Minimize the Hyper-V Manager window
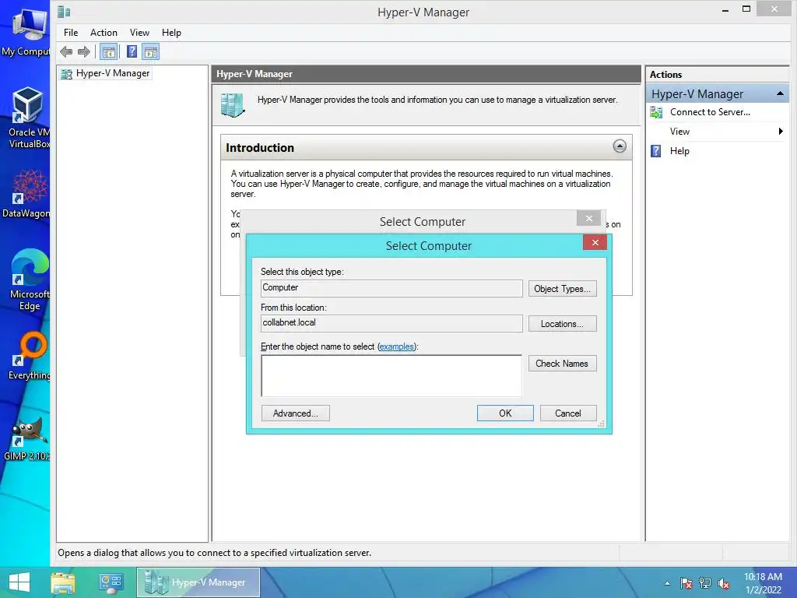The width and height of the screenshot is (797, 598). tap(725, 10)
